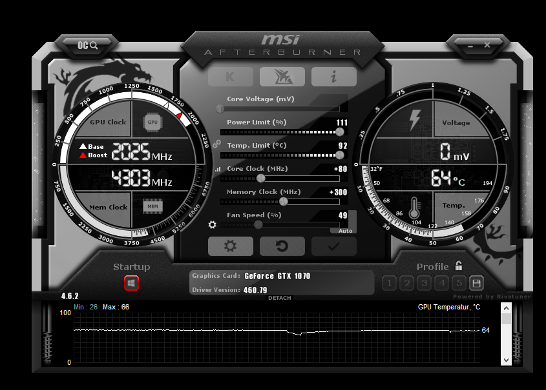Screen dimensions: 546x390
Task: Click the thermometer temperature icon
Action: pos(414,208)
